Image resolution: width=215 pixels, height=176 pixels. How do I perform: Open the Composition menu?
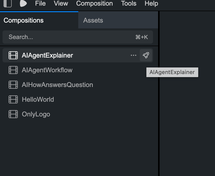(x=95, y=3)
